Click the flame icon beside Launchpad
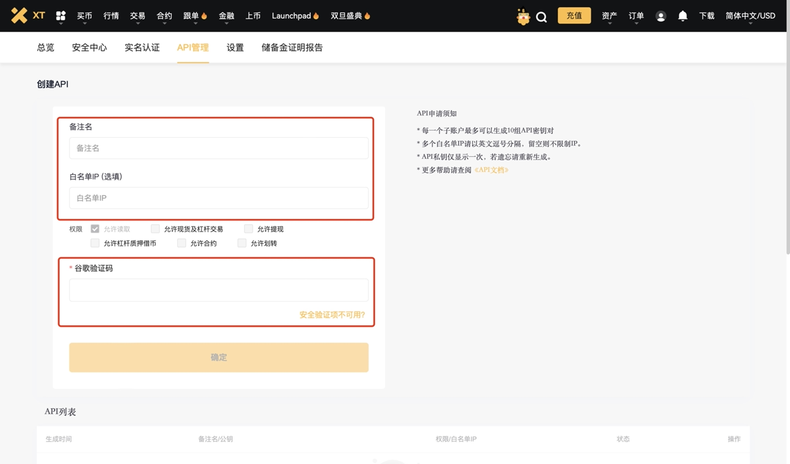The width and height of the screenshot is (790, 464). [316, 15]
